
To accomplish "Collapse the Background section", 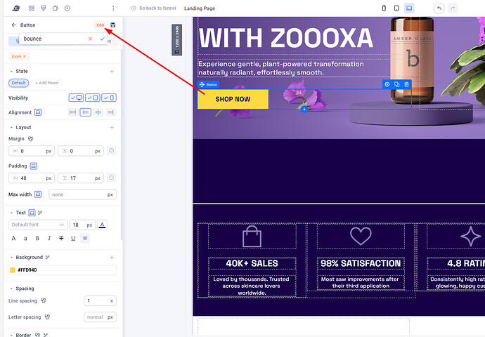I will point(11,258).
